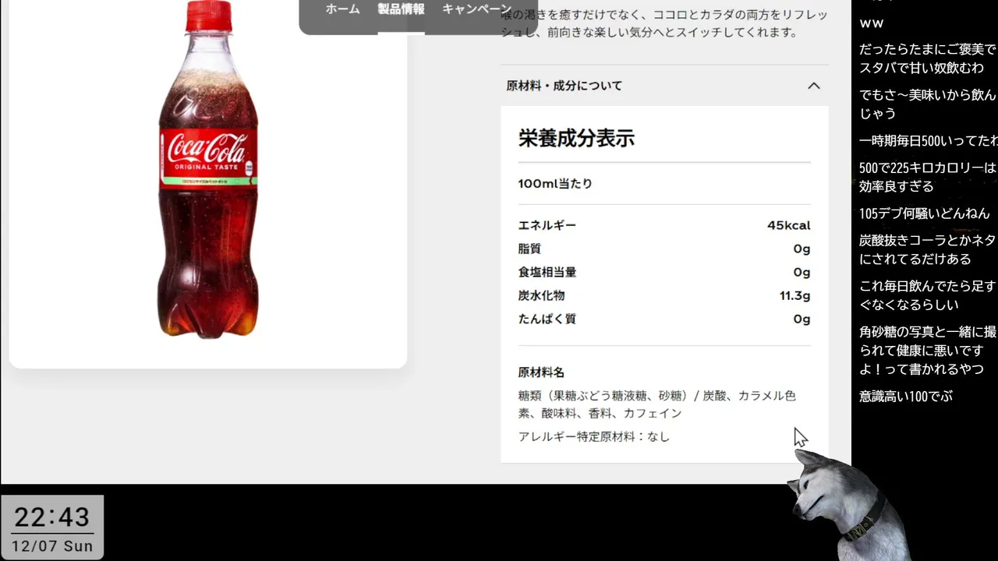Click the エネルギー row label
Screen dimensions: 998x561
(x=547, y=225)
